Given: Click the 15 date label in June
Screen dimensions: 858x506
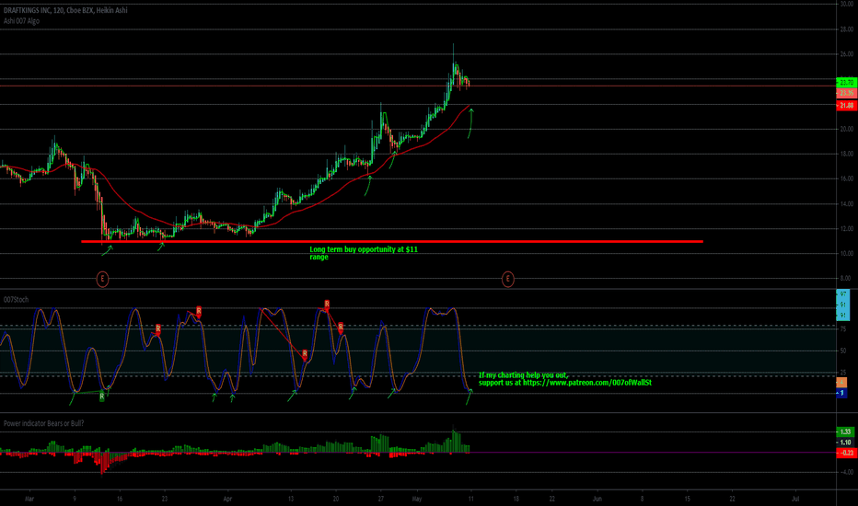Looking at the screenshot, I should pos(687,499).
